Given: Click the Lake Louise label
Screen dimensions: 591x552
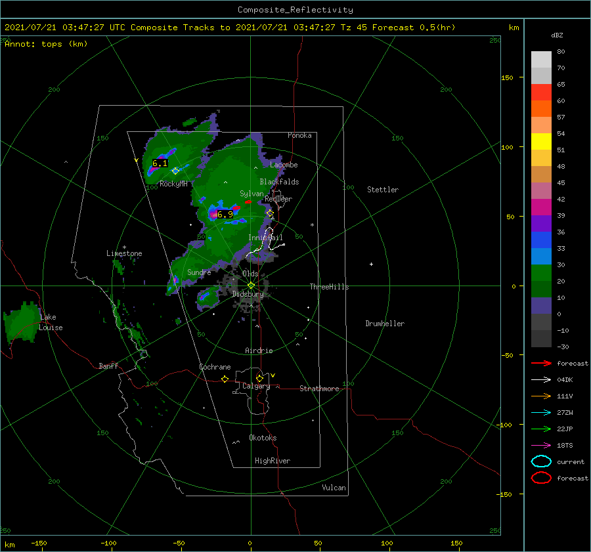Looking at the screenshot, I should [51, 322].
